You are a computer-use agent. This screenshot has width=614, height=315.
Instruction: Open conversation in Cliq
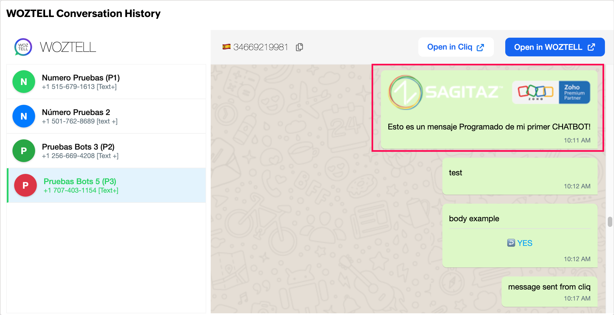[456, 47]
